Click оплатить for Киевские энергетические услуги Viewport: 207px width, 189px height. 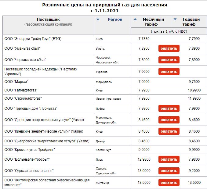point(169,131)
